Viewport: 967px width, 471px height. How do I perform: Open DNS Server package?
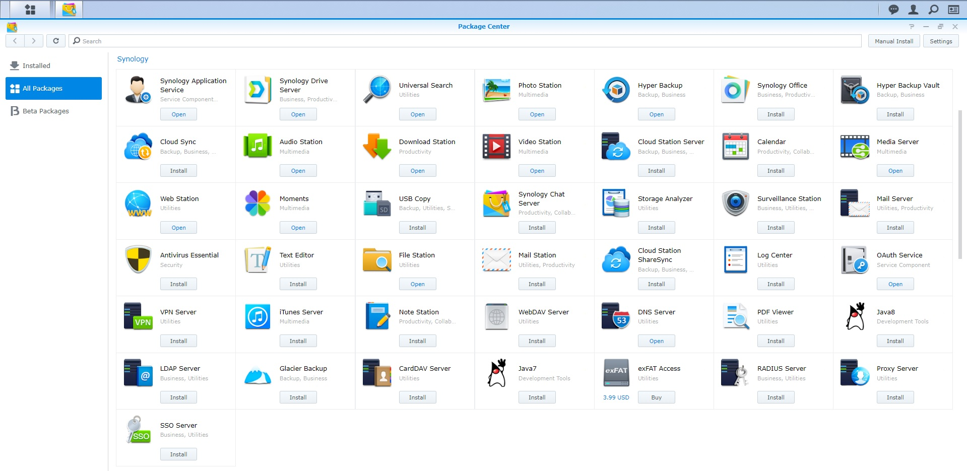click(657, 341)
